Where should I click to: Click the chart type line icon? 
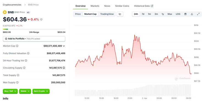120,14
